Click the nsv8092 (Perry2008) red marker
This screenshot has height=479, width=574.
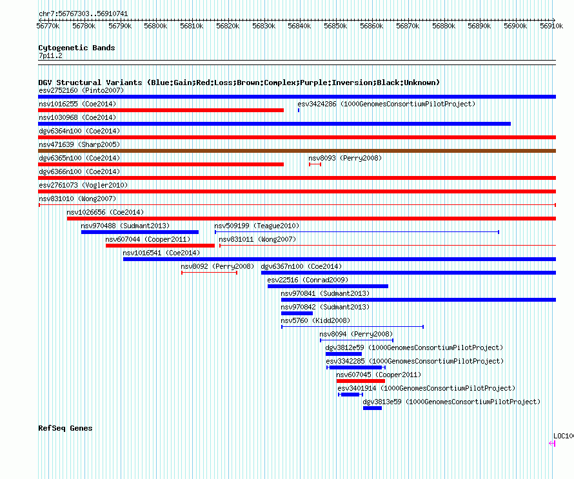click(x=209, y=273)
